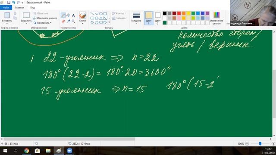Switch to the Home (Главная) tab
The image size is (276, 155).
[19, 8]
